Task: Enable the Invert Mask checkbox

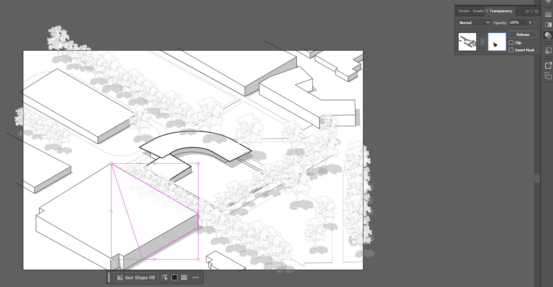Action: click(511, 50)
